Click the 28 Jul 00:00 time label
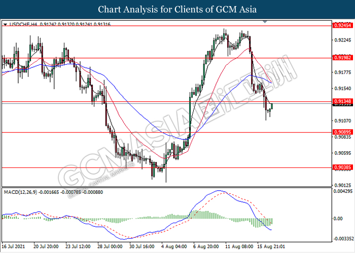This screenshot has height=253, width=355. tap(108, 247)
